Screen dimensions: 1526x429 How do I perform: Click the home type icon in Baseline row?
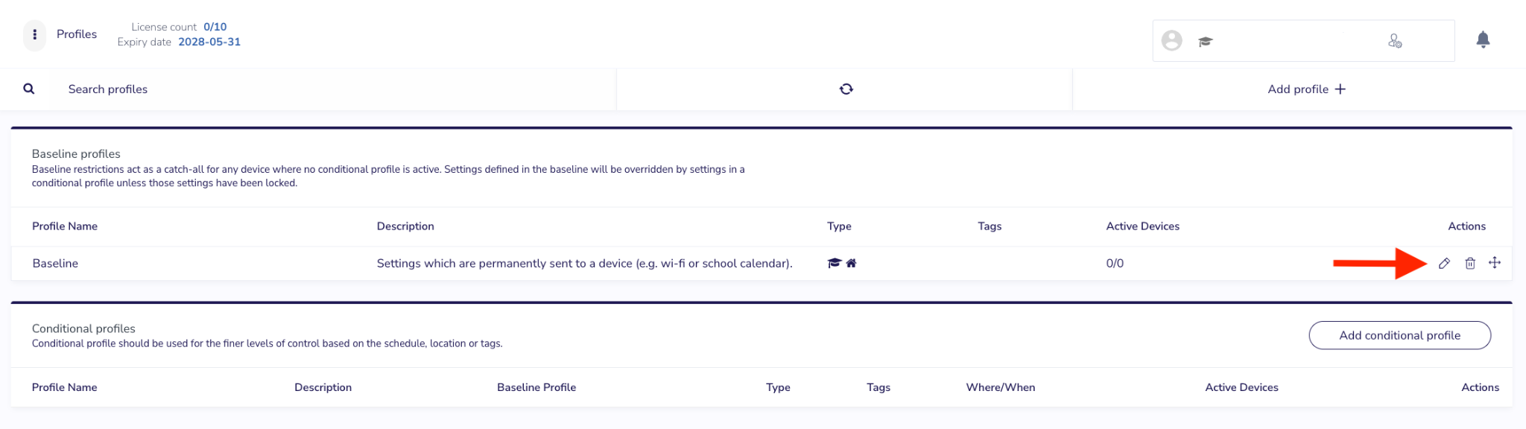click(851, 263)
